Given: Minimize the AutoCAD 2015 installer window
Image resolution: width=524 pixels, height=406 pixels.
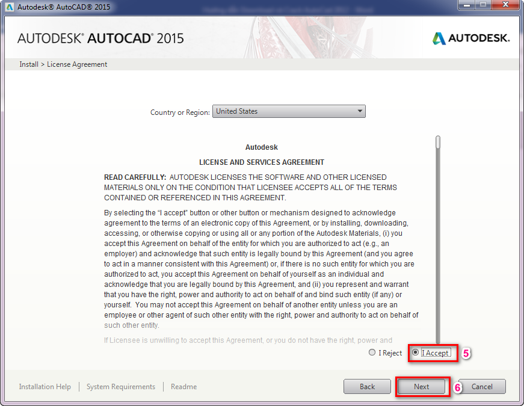Looking at the screenshot, I should pyautogui.click(x=467, y=5).
